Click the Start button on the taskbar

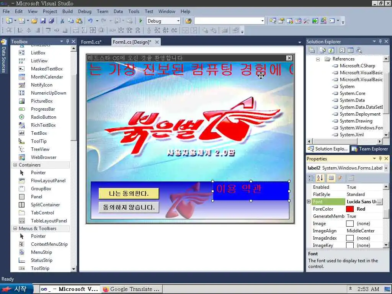click(x=16, y=289)
